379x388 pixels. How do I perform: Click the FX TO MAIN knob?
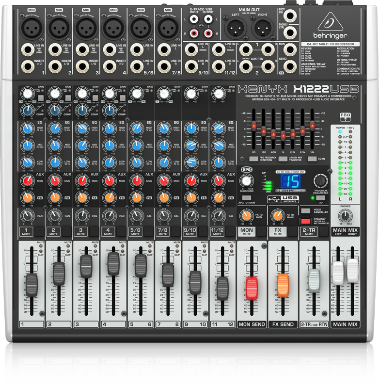point(278,216)
